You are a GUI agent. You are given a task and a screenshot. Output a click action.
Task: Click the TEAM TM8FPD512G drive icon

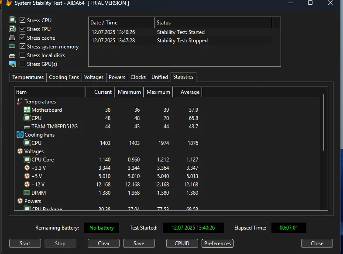[x=27, y=127]
